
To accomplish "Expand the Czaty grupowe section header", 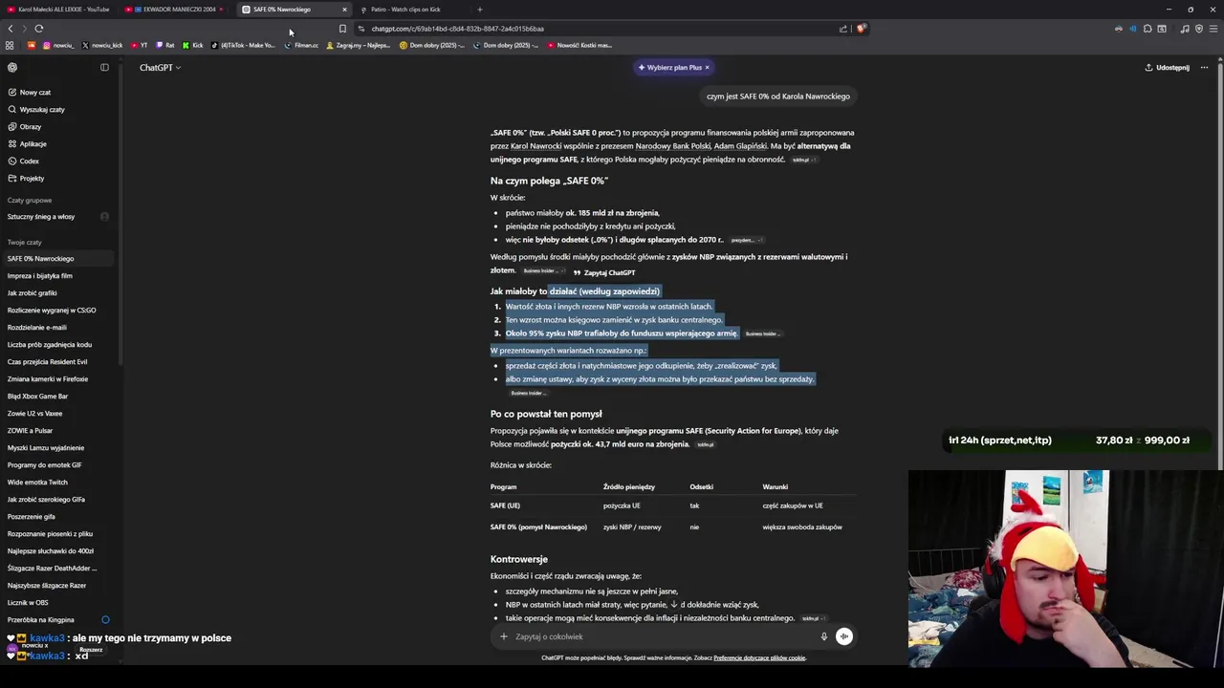I will click(x=30, y=201).
